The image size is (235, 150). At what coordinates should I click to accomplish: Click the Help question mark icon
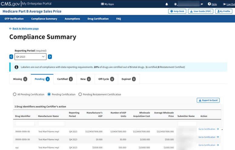coord(209,4)
